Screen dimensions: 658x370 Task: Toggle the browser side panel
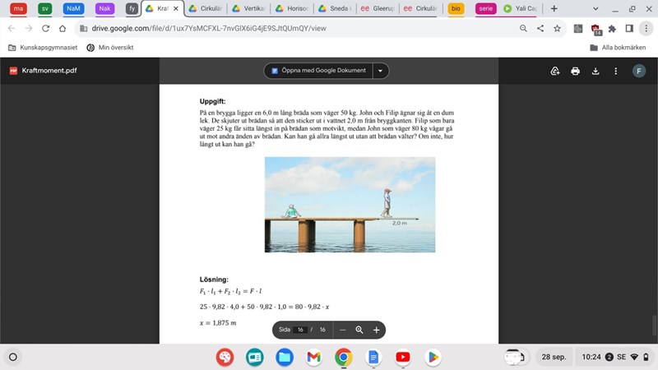[x=628, y=28]
